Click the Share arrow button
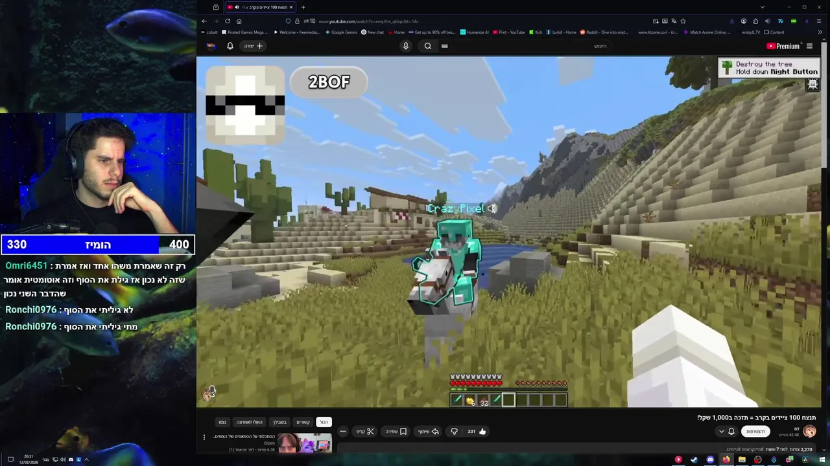830x466 pixels. [x=429, y=432]
